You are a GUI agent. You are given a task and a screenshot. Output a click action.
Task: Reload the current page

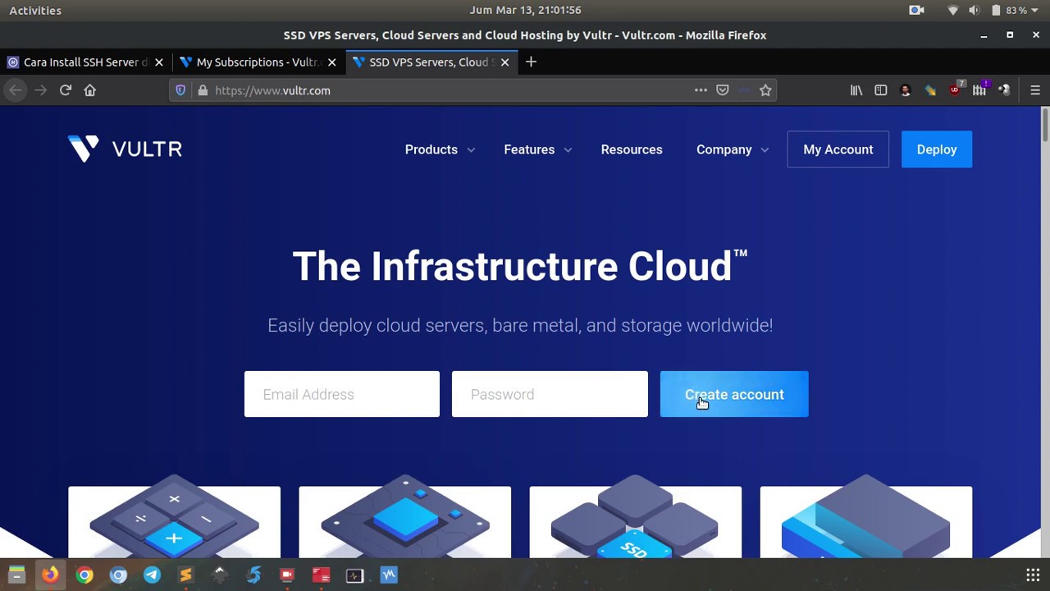[66, 90]
